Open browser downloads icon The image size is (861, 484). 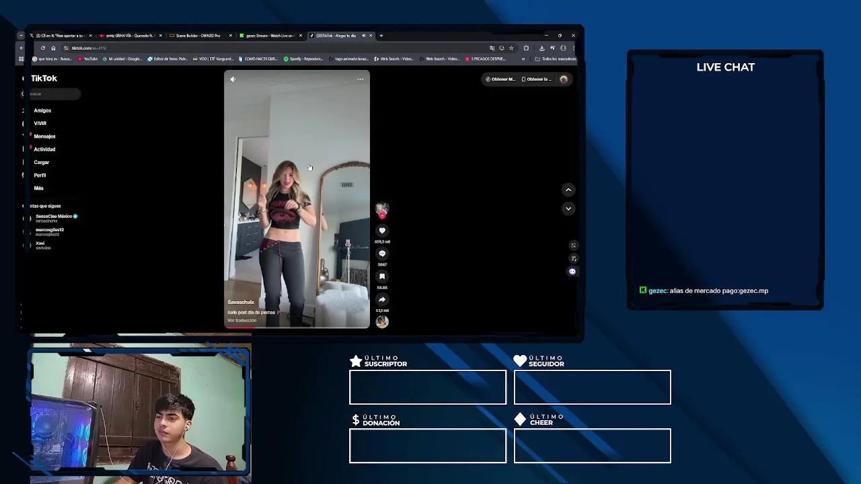(x=542, y=48)
